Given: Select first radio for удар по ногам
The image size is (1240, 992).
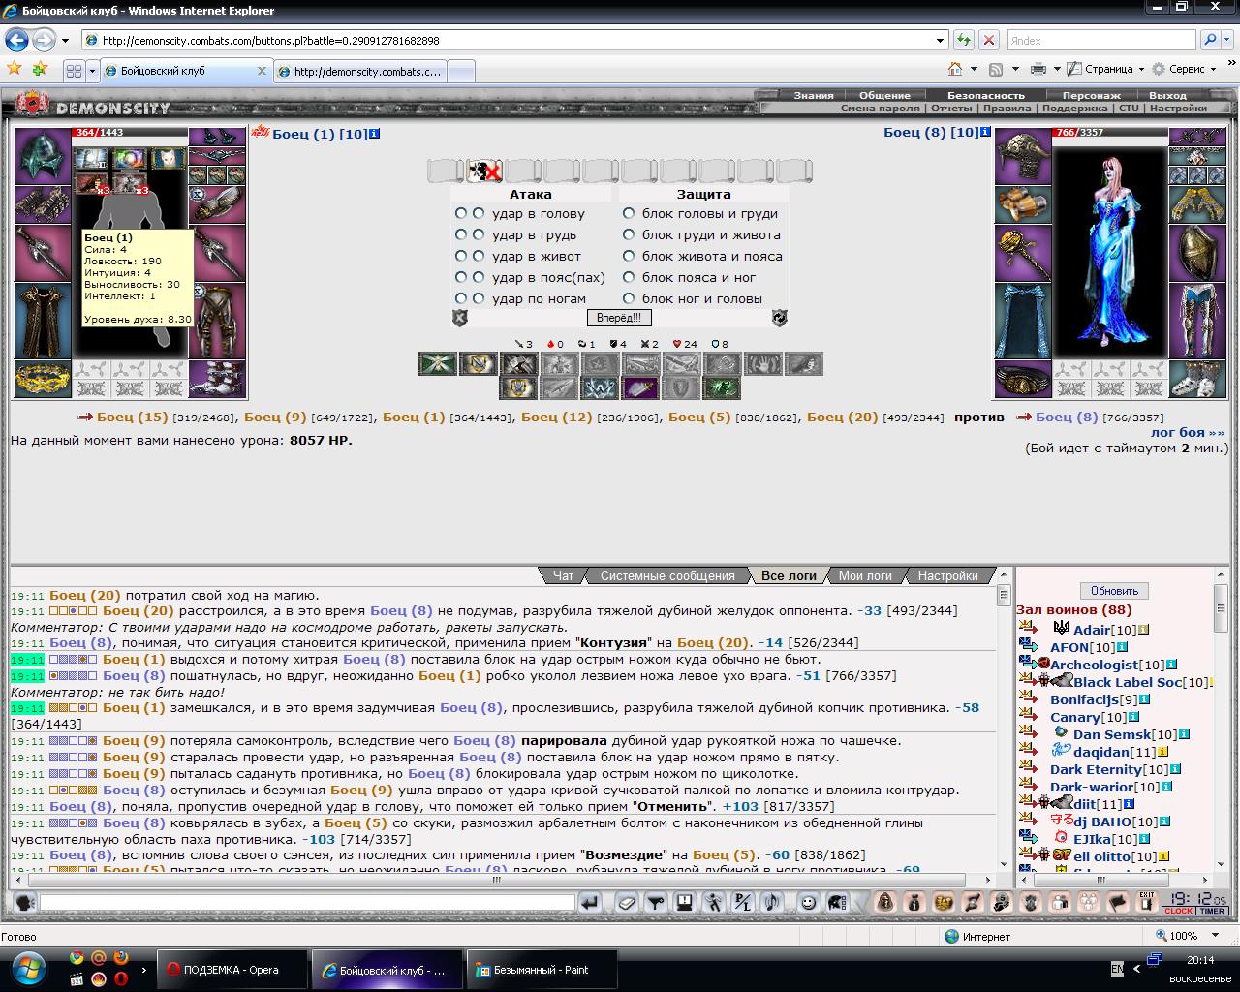Looking at the screenshot, I should (461, 299).
